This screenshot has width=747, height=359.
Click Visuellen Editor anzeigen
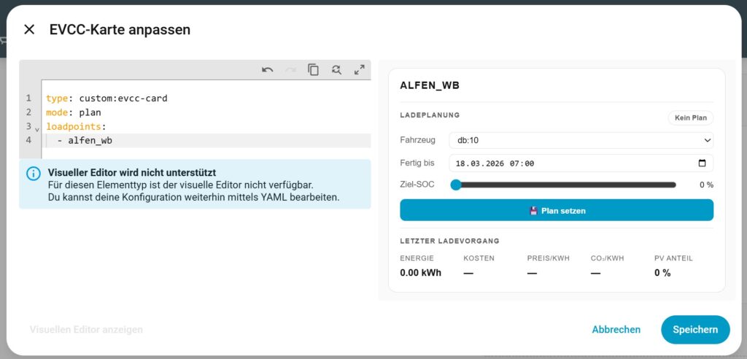pos(86,330)
